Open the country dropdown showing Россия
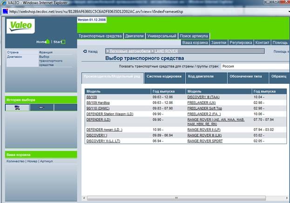290x203 pixels. coord(255,66)
